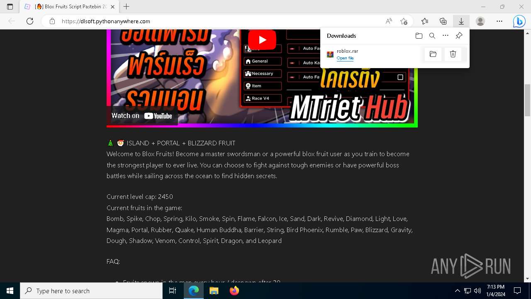This screenshot has height=299, width=531.
Task: Delete roblox.rar download entry
Action: click(453, 54)
